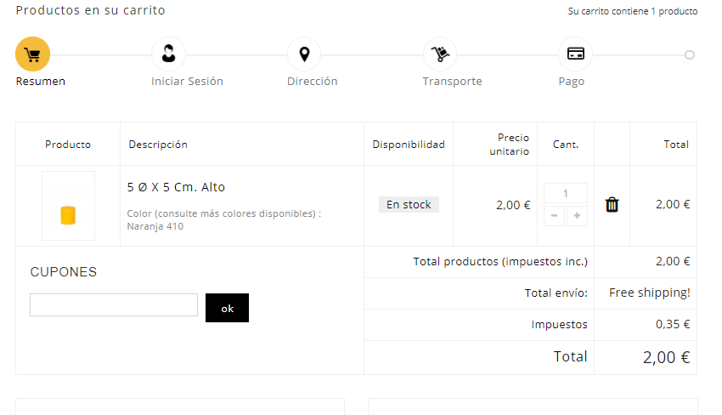Select the Iniciar Sesión step label
Screen dimensions: 722x415
point(187,82)
